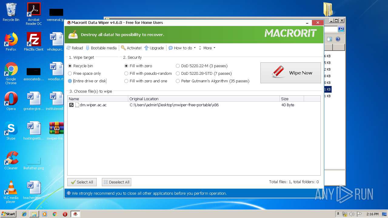Click Macrorit Data Wiper taskbar button
This screenshot has height=218, width=388.
tap(75, 214)
